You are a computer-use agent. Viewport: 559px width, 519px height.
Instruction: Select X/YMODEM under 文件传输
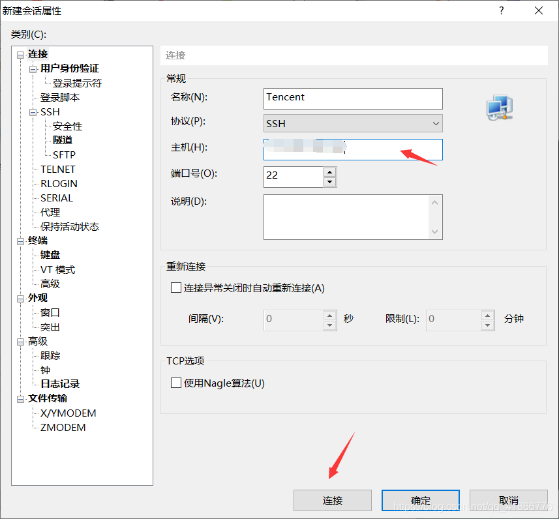click(68, 413)
